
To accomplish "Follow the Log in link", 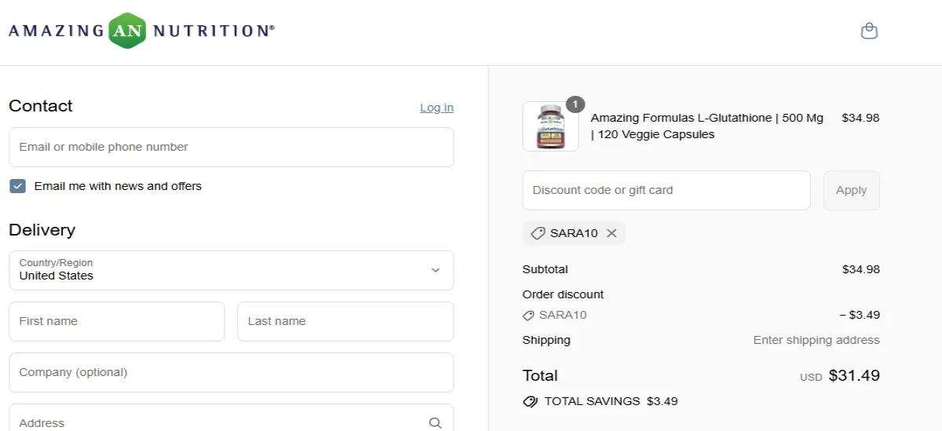I will (x=436, y=108).
